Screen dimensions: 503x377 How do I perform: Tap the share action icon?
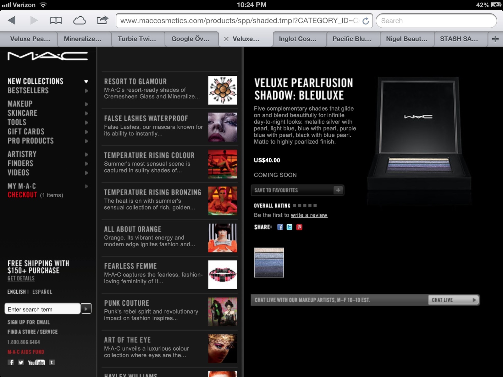(102, 20)
